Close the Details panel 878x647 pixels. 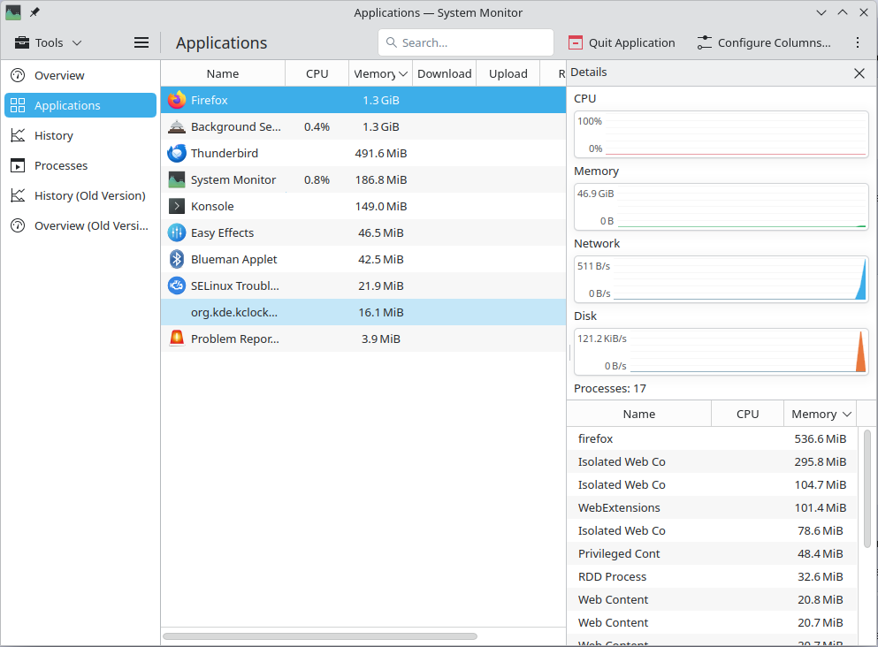pos(859,73)
